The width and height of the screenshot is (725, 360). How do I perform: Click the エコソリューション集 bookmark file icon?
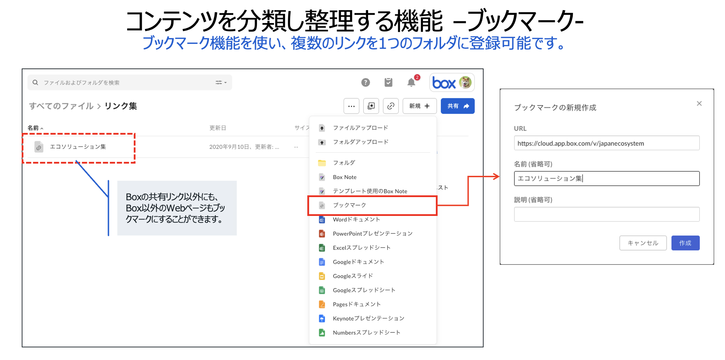pyautogui.click(x=39, y=147)
